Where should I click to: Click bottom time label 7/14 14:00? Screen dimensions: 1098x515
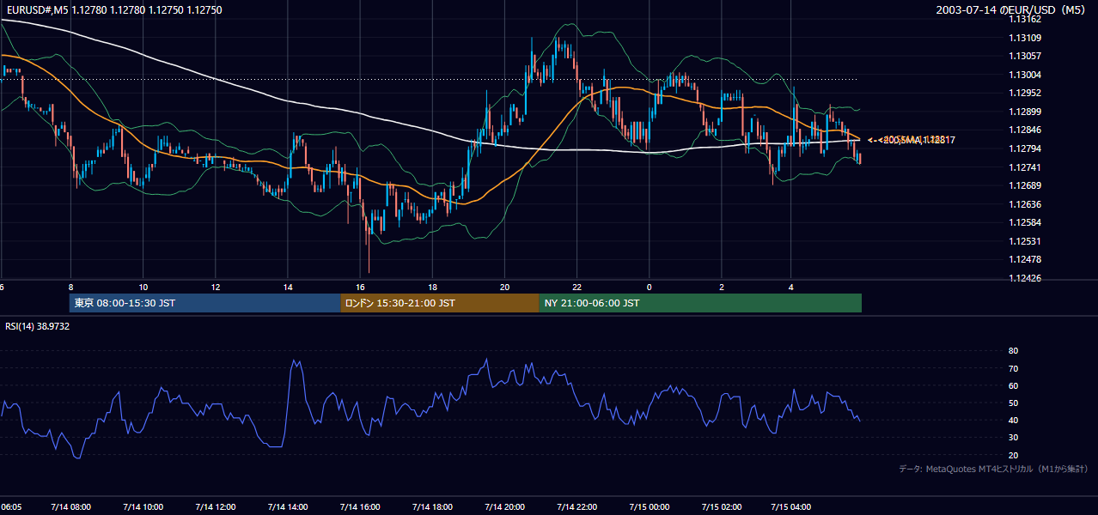288,506
